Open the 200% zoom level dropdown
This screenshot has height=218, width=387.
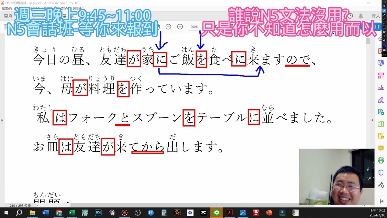[195, 27]
